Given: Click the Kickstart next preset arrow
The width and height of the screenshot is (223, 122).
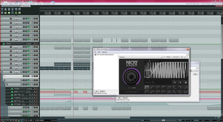Looking at the screenshot, I should point(180,82).
